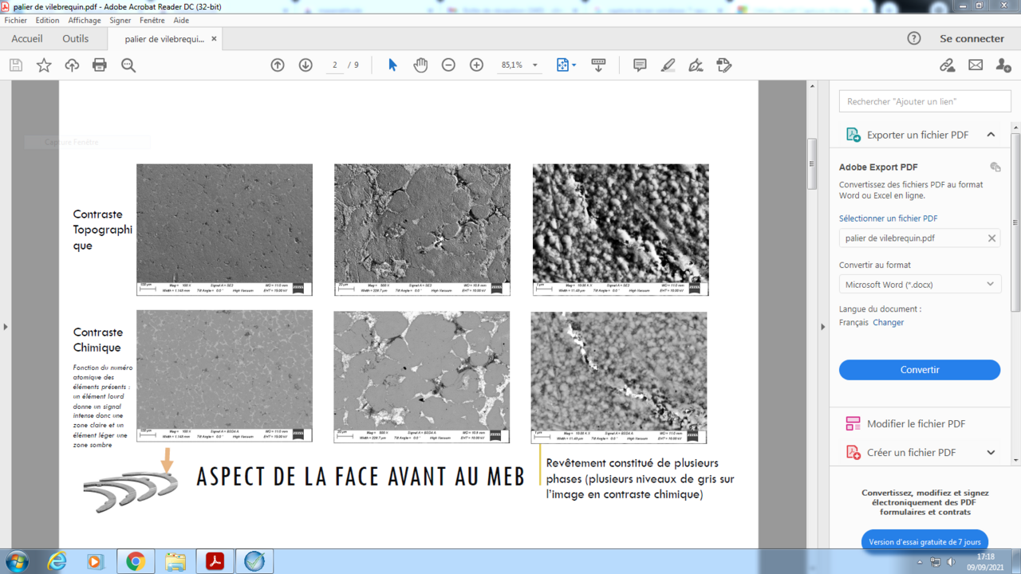The width and height of the screenshot is (1021, 574).
Task: Expand Créer un fichier PDF section
Action: (x=991, y=453)
